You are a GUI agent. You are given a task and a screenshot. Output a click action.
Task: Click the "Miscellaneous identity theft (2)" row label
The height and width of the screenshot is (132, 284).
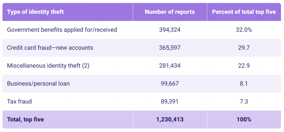48,66
